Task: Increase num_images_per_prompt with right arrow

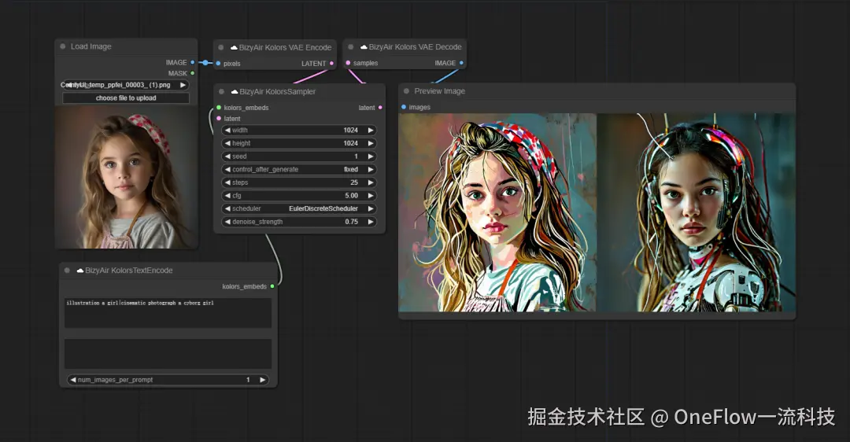Action: click(x=262, y=380)
